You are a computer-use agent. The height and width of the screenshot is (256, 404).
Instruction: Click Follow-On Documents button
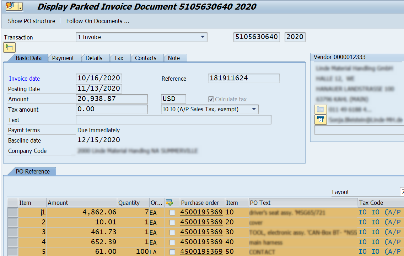[x=98, y=21]
